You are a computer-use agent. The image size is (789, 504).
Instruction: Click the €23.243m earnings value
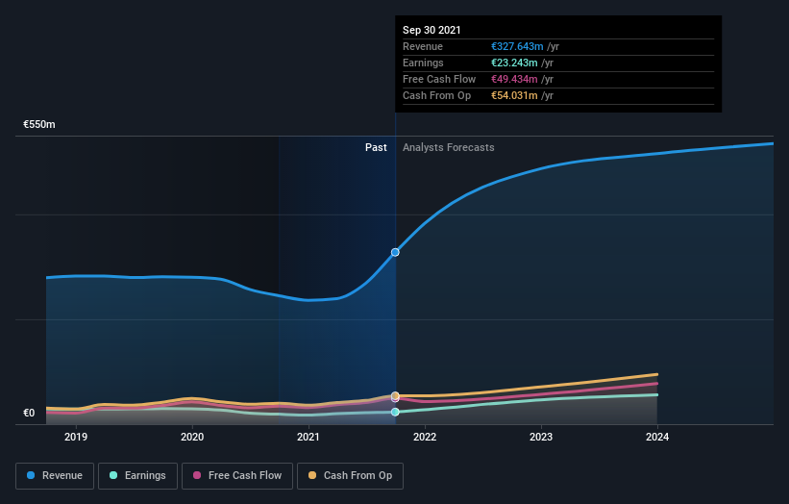pos(514,63)
